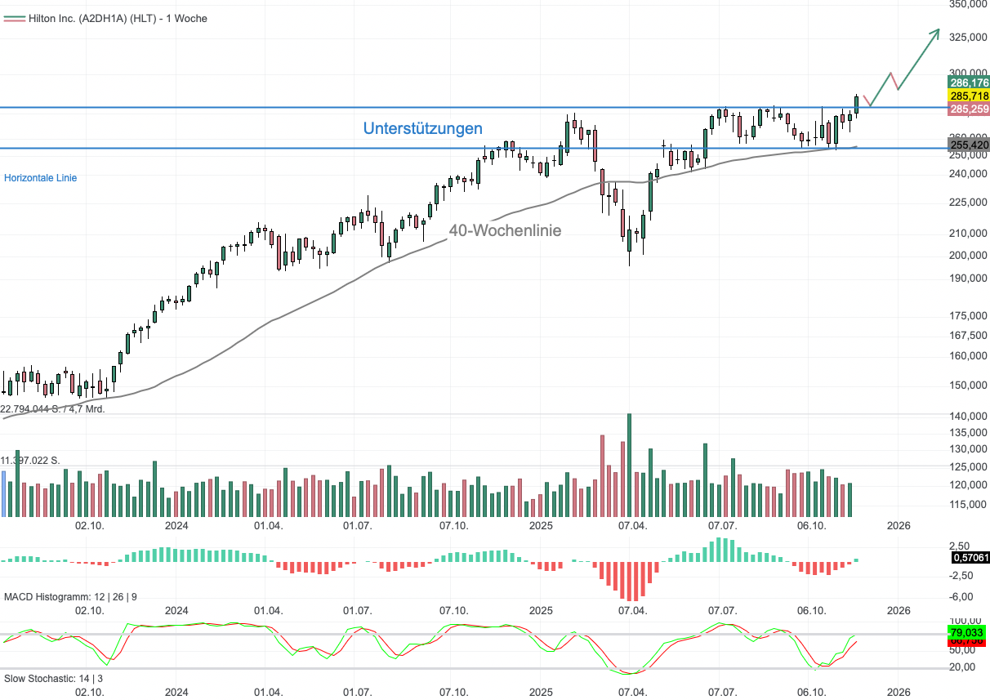Click the 2026 date axis label

pos(899,525)
